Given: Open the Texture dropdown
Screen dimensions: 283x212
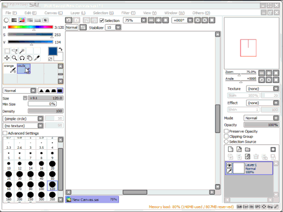Looking at the screenshot, I should coord(276,89).
